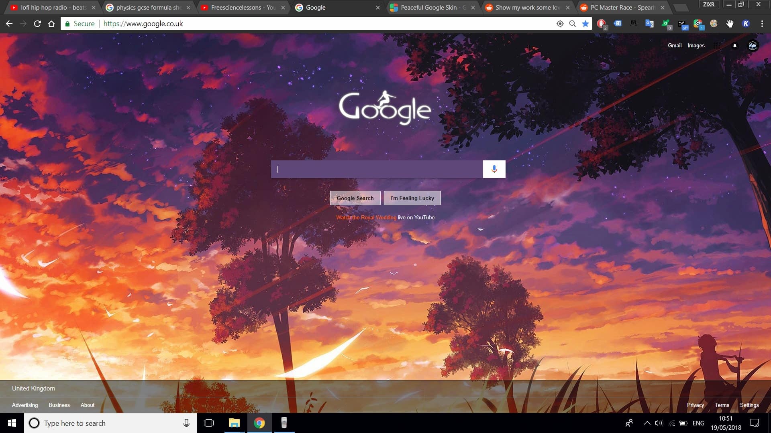Open the zoom magnifier in the address bar

572,23
